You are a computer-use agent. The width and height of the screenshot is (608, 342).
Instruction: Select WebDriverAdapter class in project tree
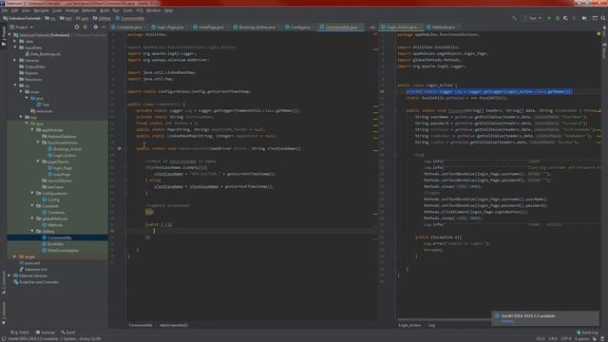(60, 251)
